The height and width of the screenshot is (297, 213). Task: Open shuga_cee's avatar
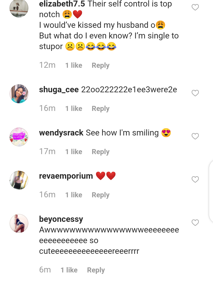click(x=19, y=94)
